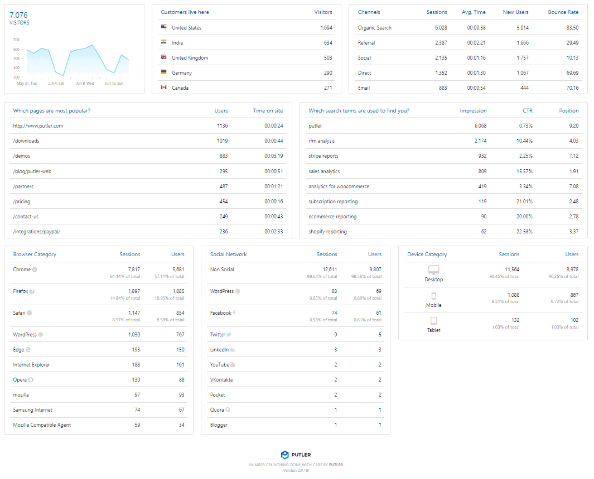Screen dimensions: 594x479
Task: Click the Twitter bird icon
Action: pos(229,335)
